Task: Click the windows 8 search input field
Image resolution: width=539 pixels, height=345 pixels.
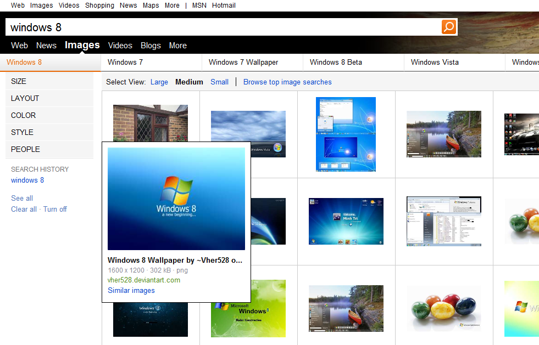Action: (224, 27)
